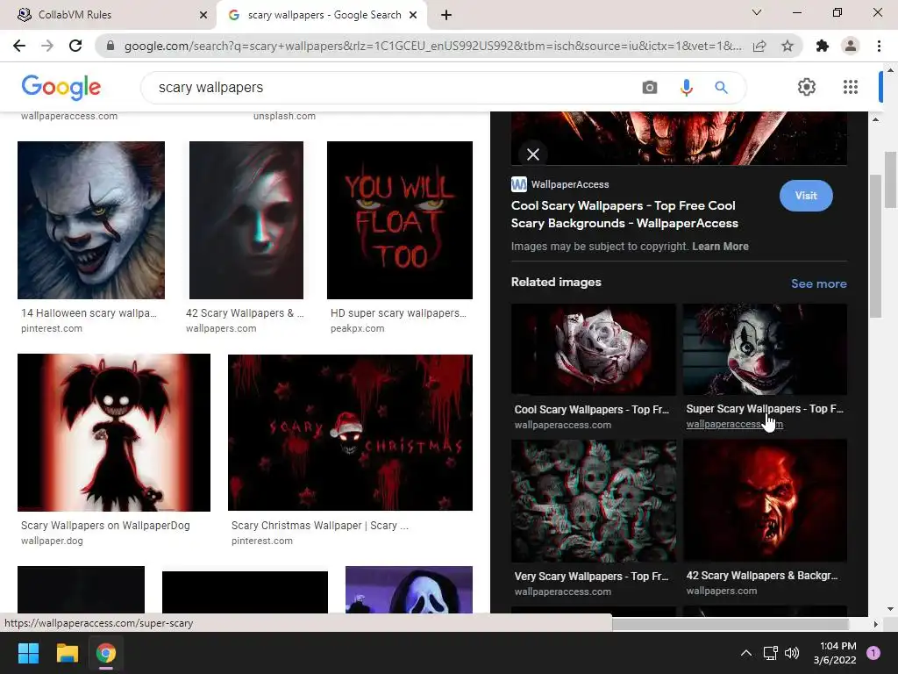Viewport: 898px width, 674px height.
Task: Click the HD super scary wallpapers caption
Action: click(x=399, y=313)
